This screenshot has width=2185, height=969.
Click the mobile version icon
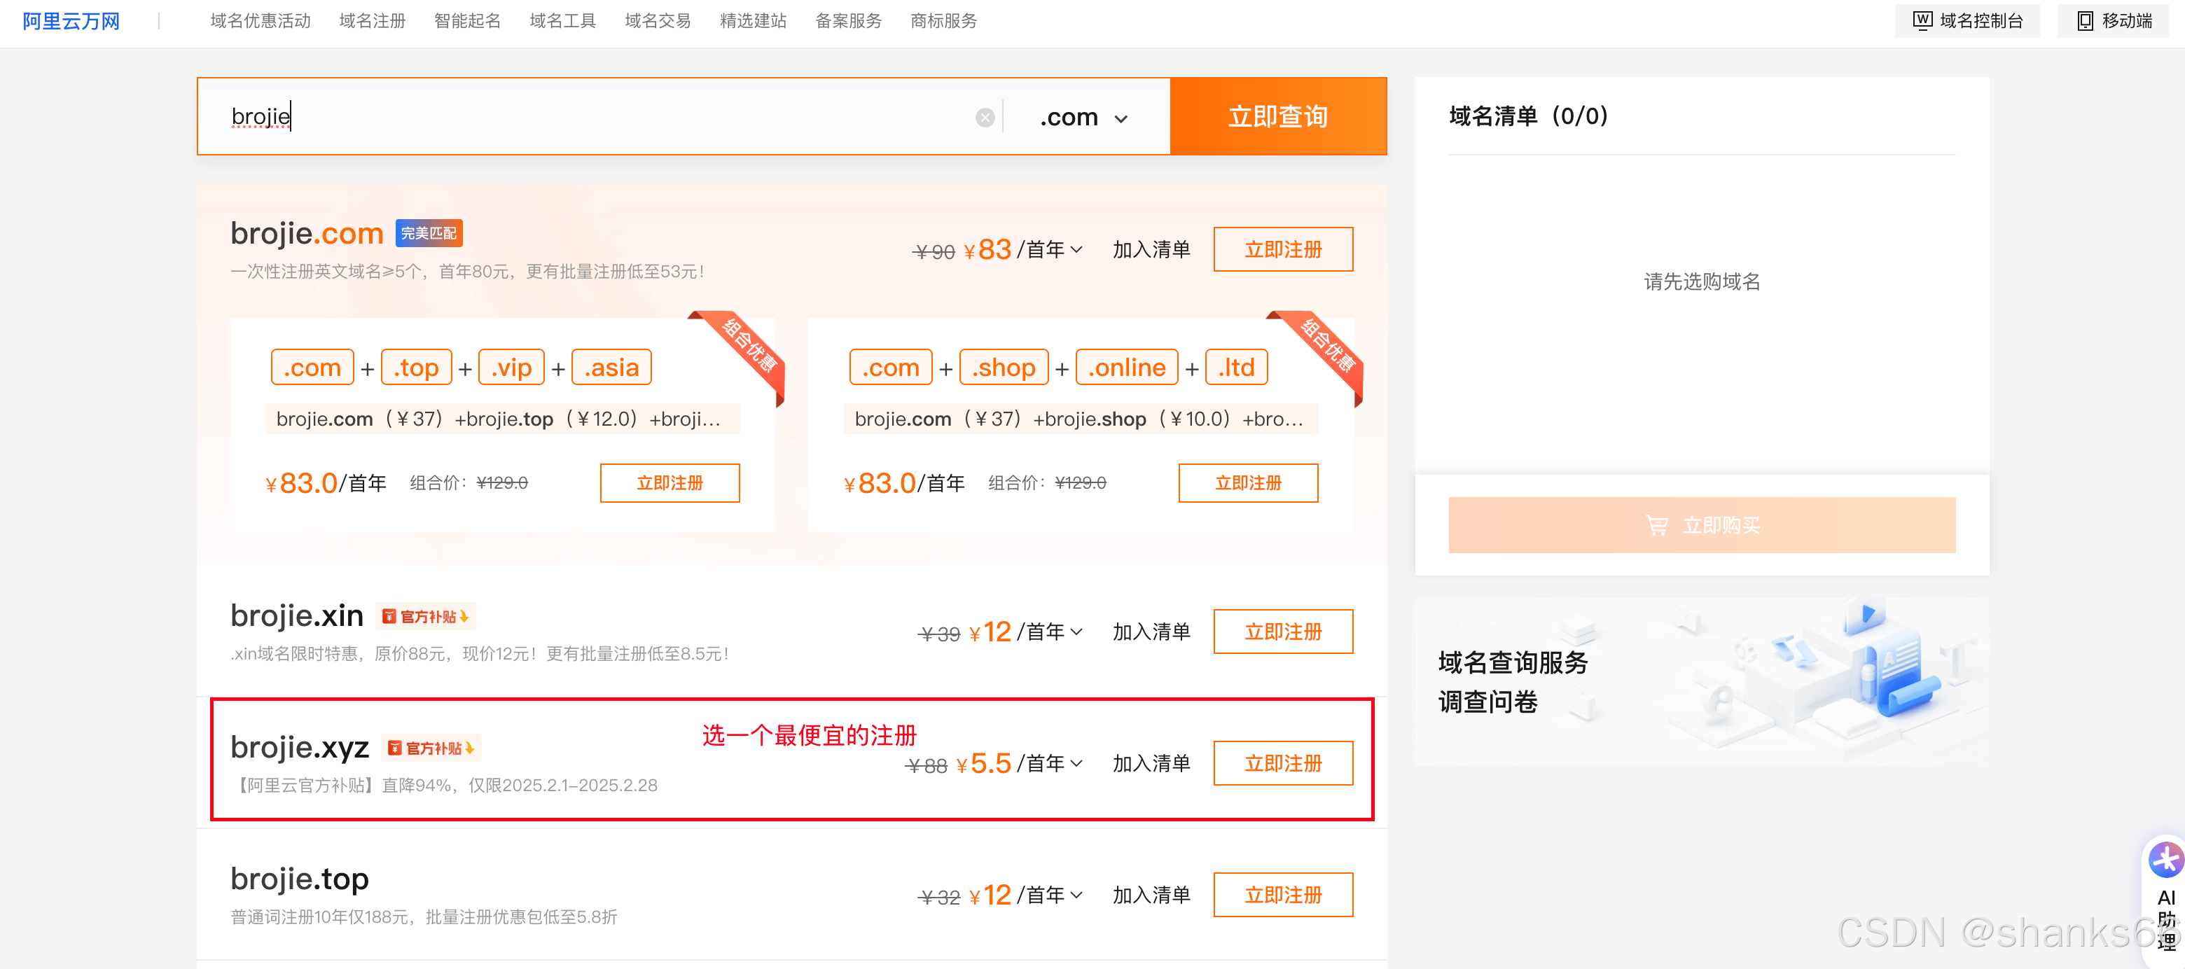[x=2084, y=20]
